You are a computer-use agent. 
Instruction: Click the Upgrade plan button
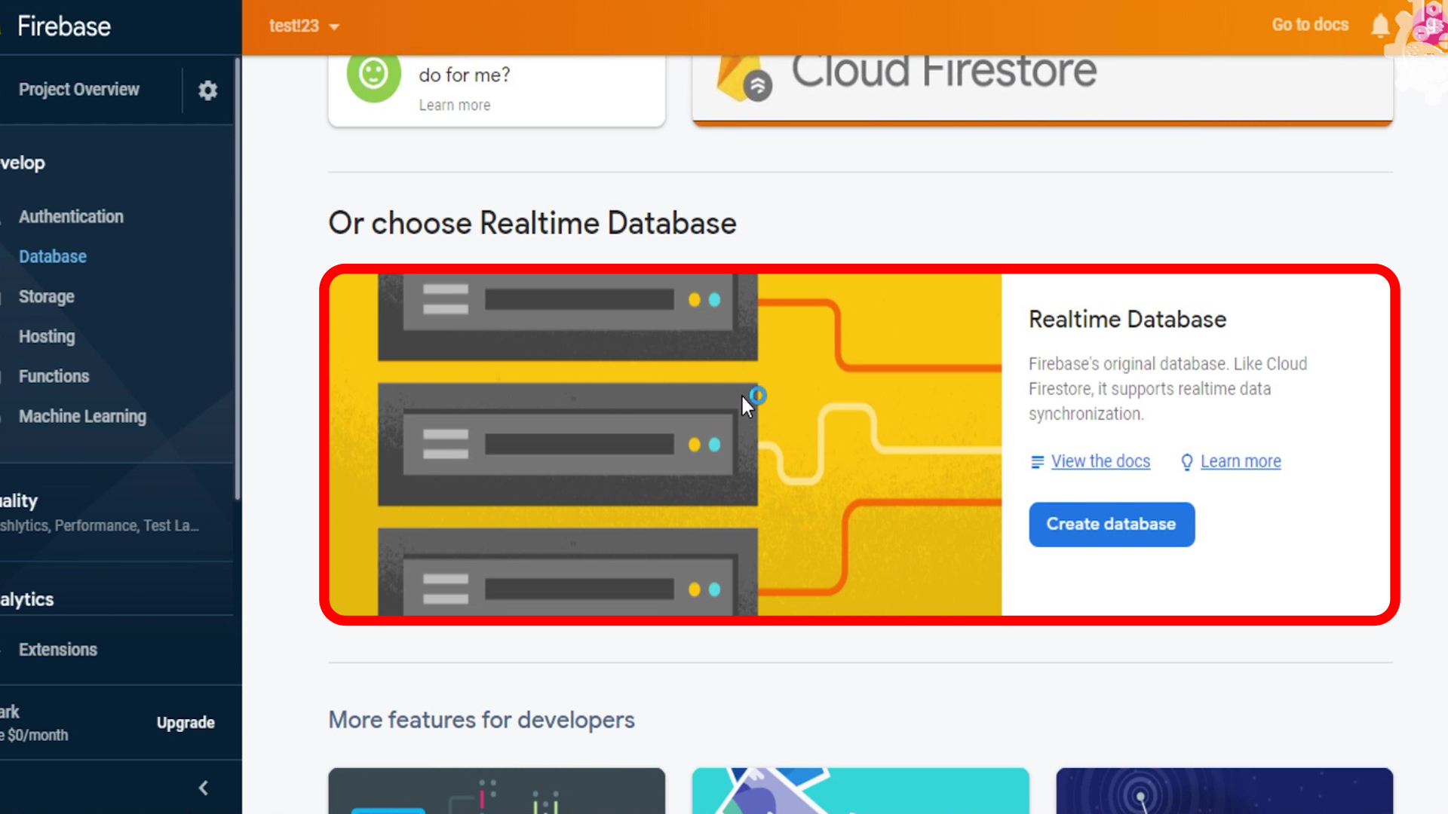click(186, 723)
